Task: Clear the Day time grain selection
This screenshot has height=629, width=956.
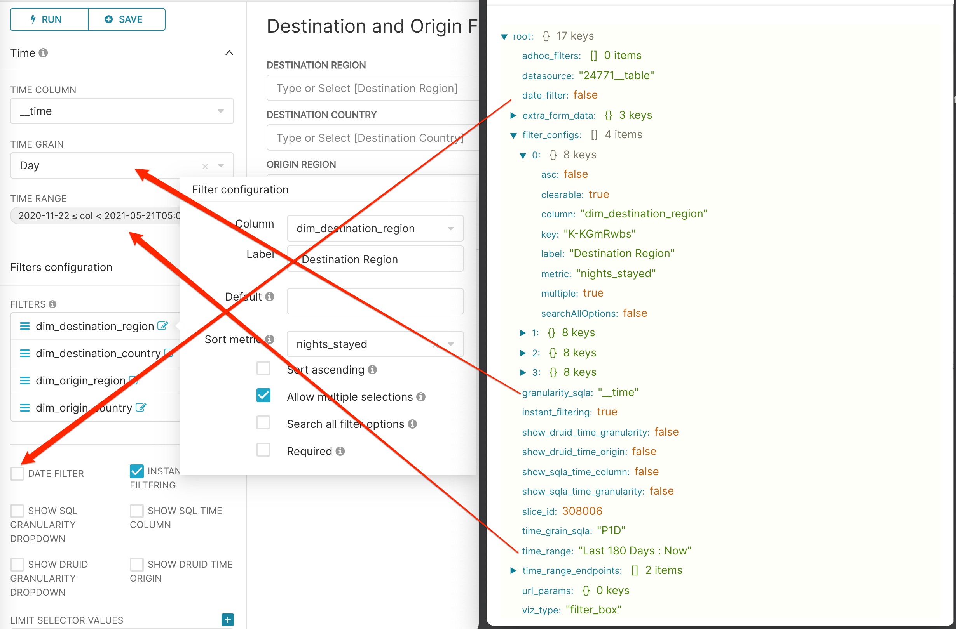Action: [205, 166]
